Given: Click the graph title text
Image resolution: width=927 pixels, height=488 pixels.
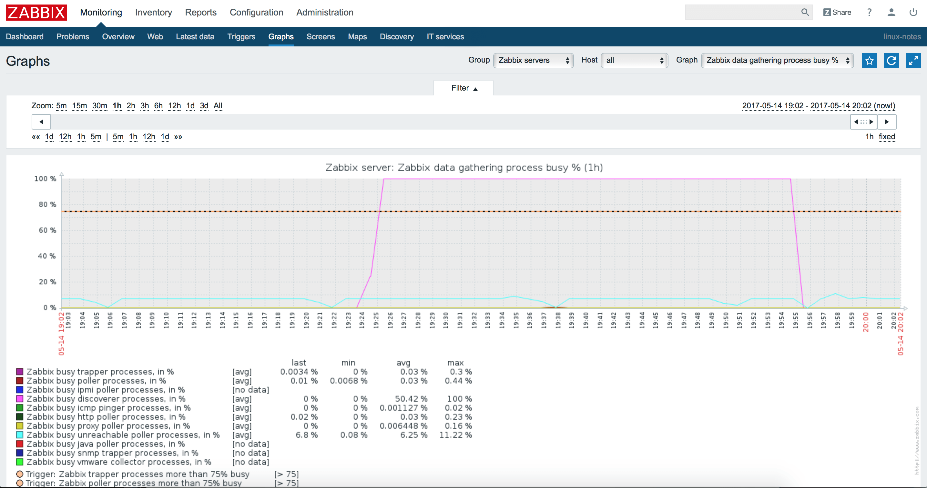Looking at the screenshot, I should coord(464,168).
